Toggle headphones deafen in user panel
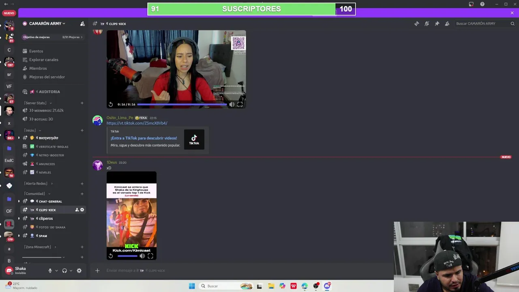 click(x=64, y=271)
